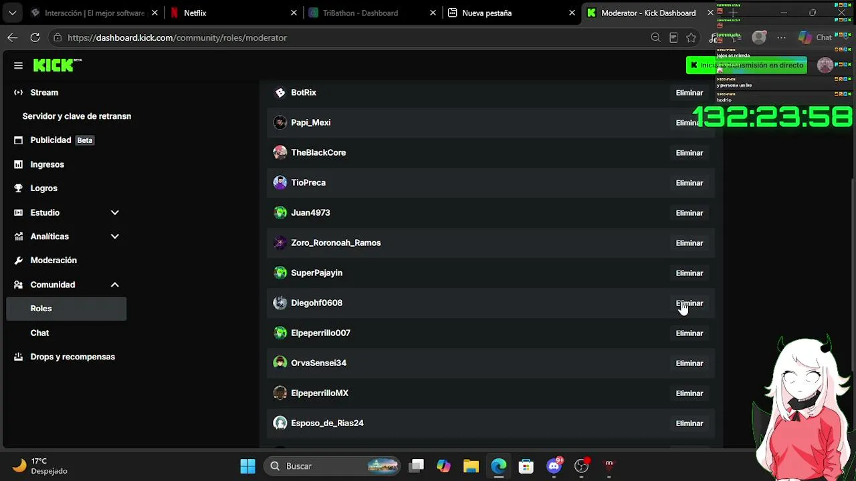
Task: Open File Explorer from the taskbar
Action: pyautogui.click(x=471, y=466)
